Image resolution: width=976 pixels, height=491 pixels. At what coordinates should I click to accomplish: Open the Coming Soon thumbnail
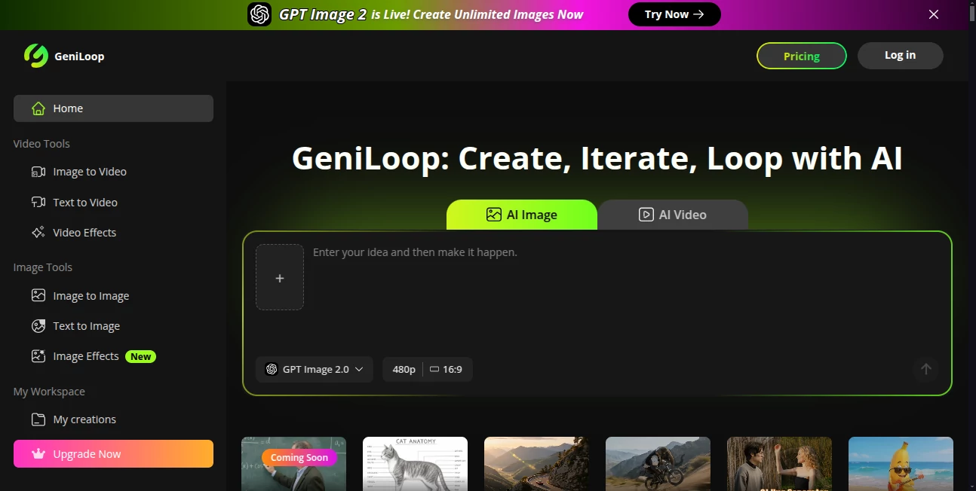pyautogui.click(x=294, y=464)
